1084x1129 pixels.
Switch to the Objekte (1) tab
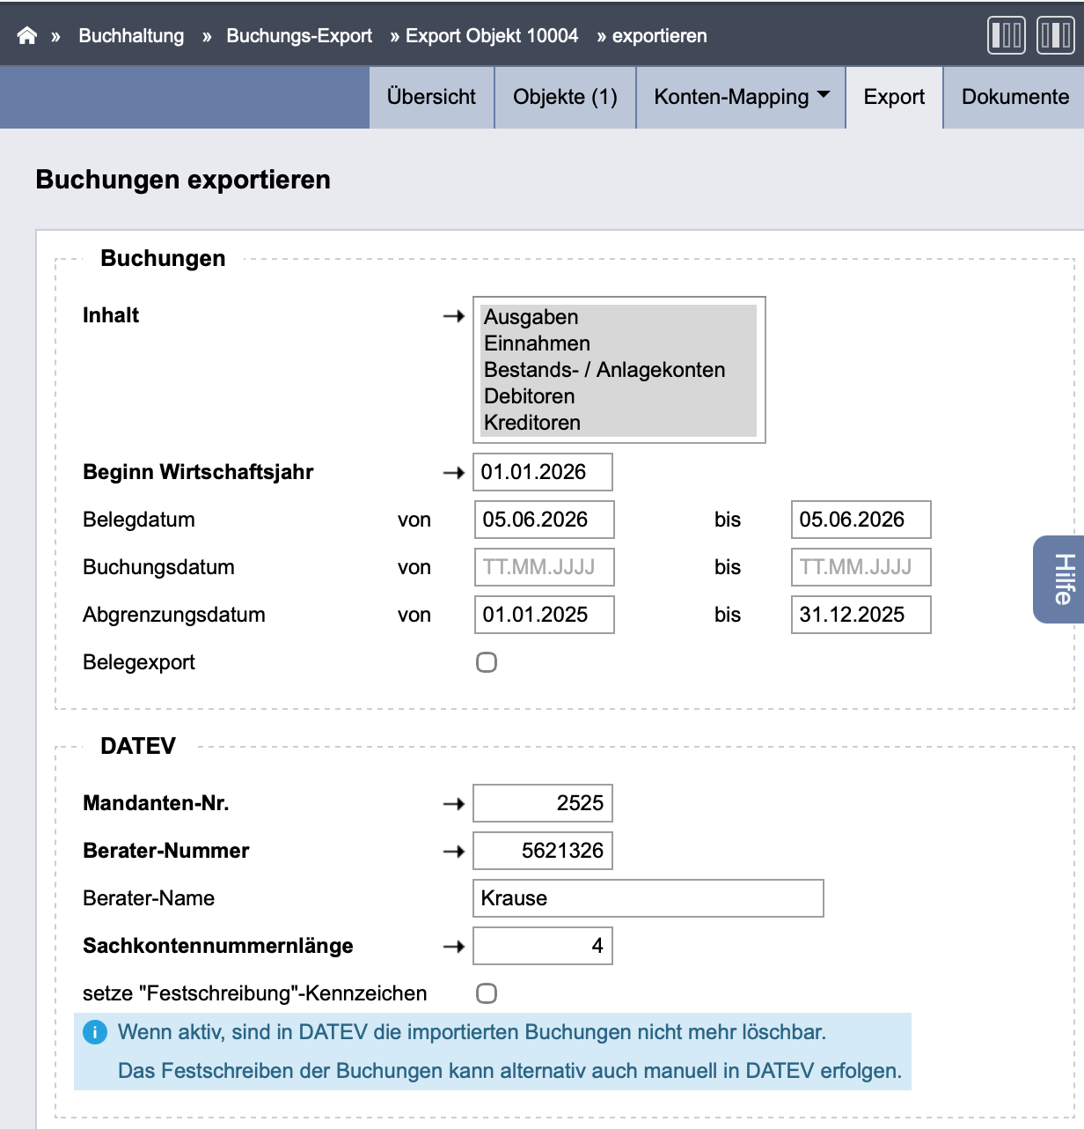(x=566, y=97)
